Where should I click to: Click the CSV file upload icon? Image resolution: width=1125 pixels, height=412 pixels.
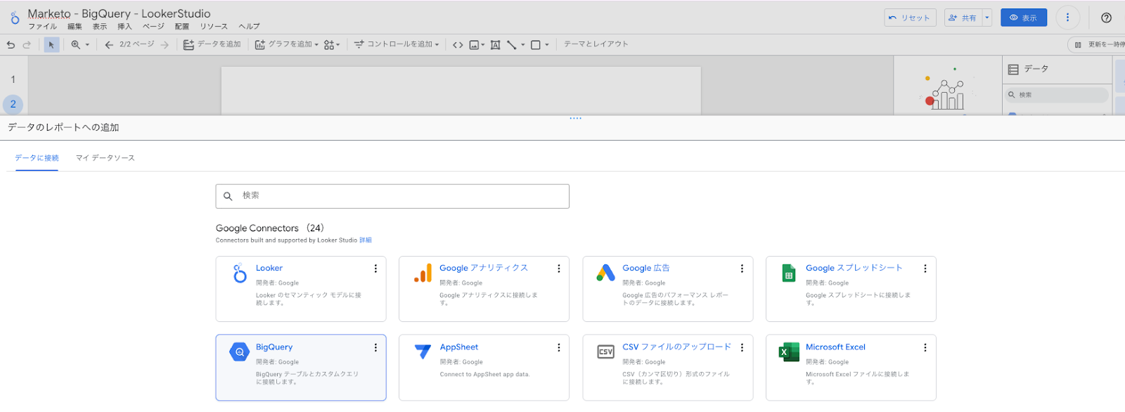tap(605, 352)
